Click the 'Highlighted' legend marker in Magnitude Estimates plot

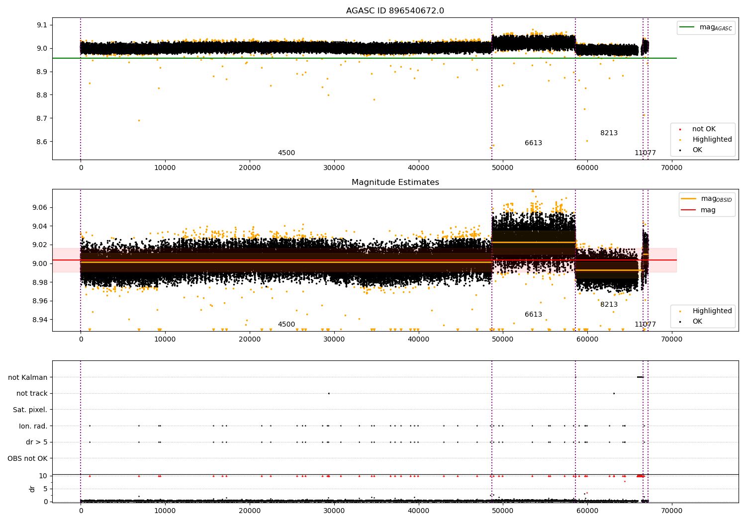click(680, 311)
